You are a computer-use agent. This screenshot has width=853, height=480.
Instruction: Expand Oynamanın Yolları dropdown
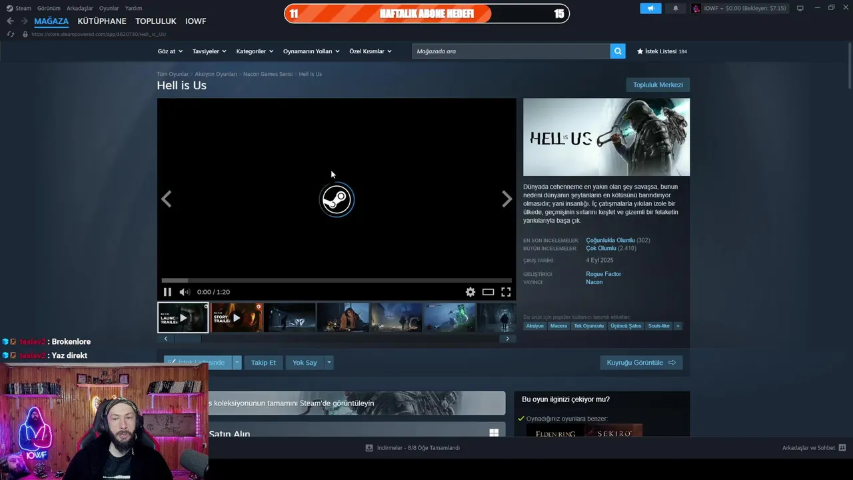tap(311, 51)
